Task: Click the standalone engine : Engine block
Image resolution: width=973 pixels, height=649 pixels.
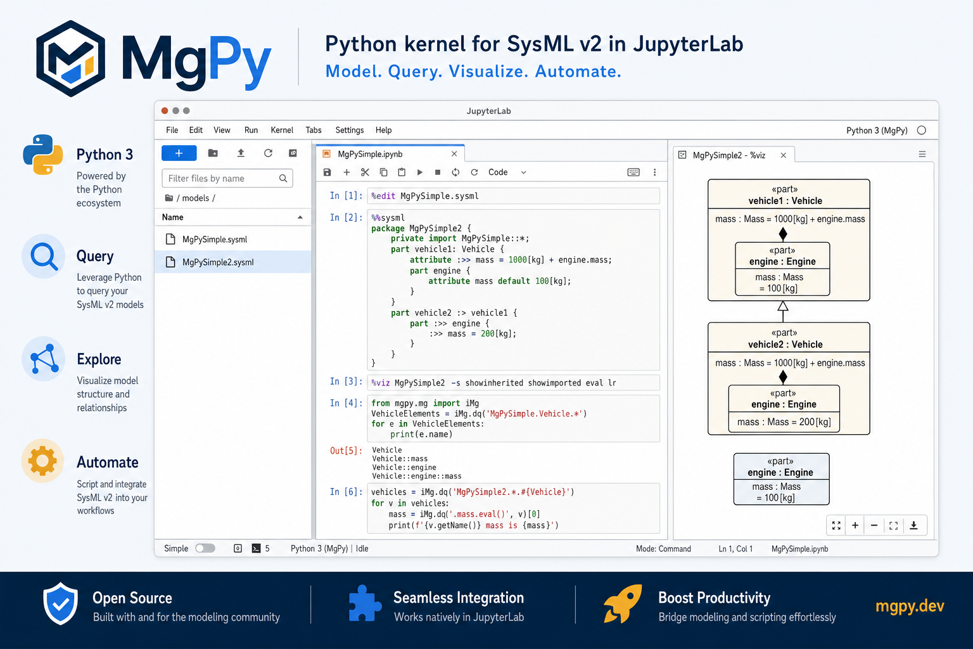Action: [x=781, y=479]
